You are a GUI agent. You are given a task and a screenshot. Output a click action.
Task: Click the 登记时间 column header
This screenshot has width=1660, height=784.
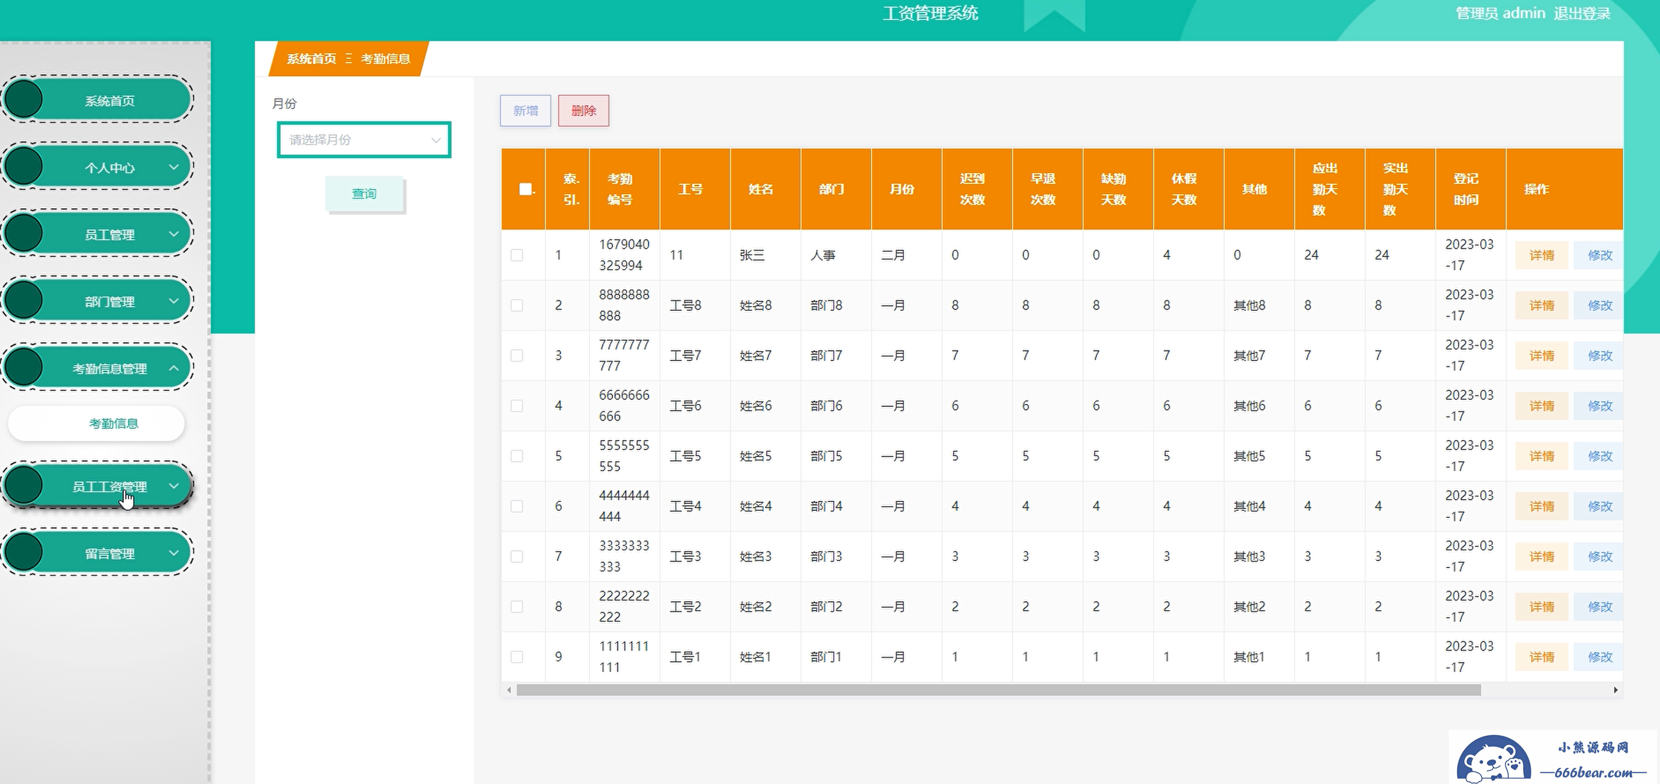1471,189
